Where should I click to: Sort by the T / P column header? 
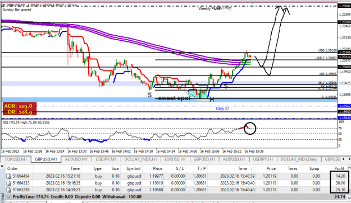[x=202, y=169]
